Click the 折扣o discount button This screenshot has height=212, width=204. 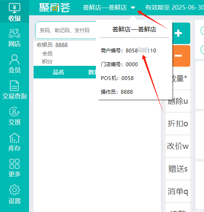(178, 124)
